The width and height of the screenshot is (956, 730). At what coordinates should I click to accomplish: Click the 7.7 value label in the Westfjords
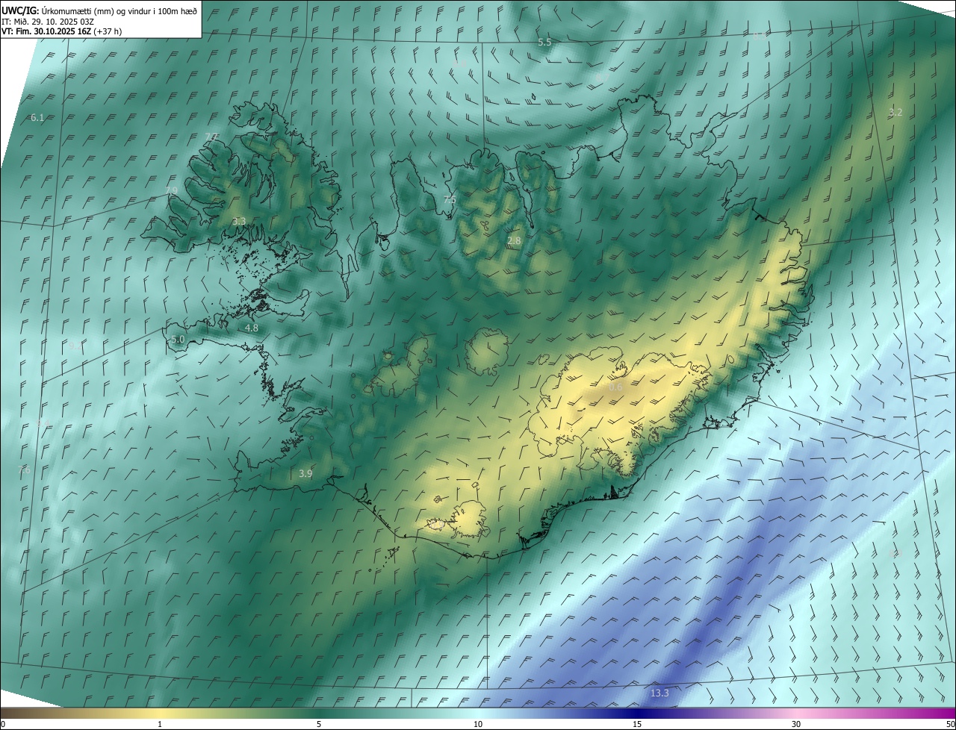(211, 137)
